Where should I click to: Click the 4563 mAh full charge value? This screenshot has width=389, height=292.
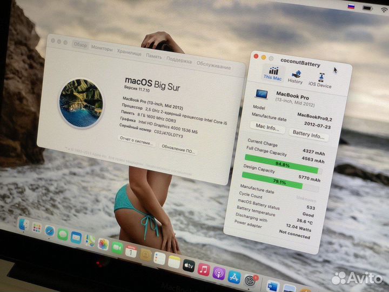313,160
